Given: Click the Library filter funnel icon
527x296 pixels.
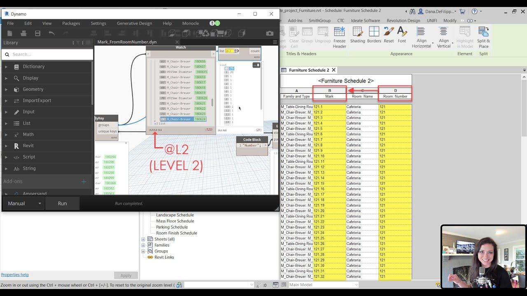Looking at the screenshot, I should pyautogui.click(x=78, y=43).
